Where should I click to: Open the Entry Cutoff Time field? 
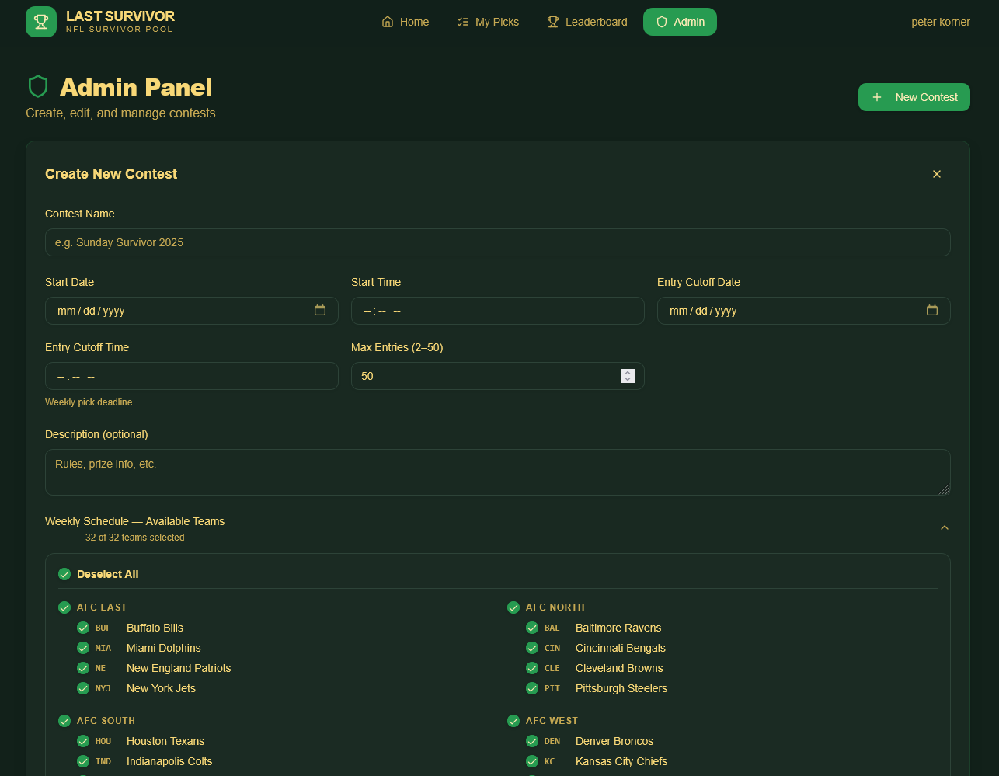click(x=191, y=376)
